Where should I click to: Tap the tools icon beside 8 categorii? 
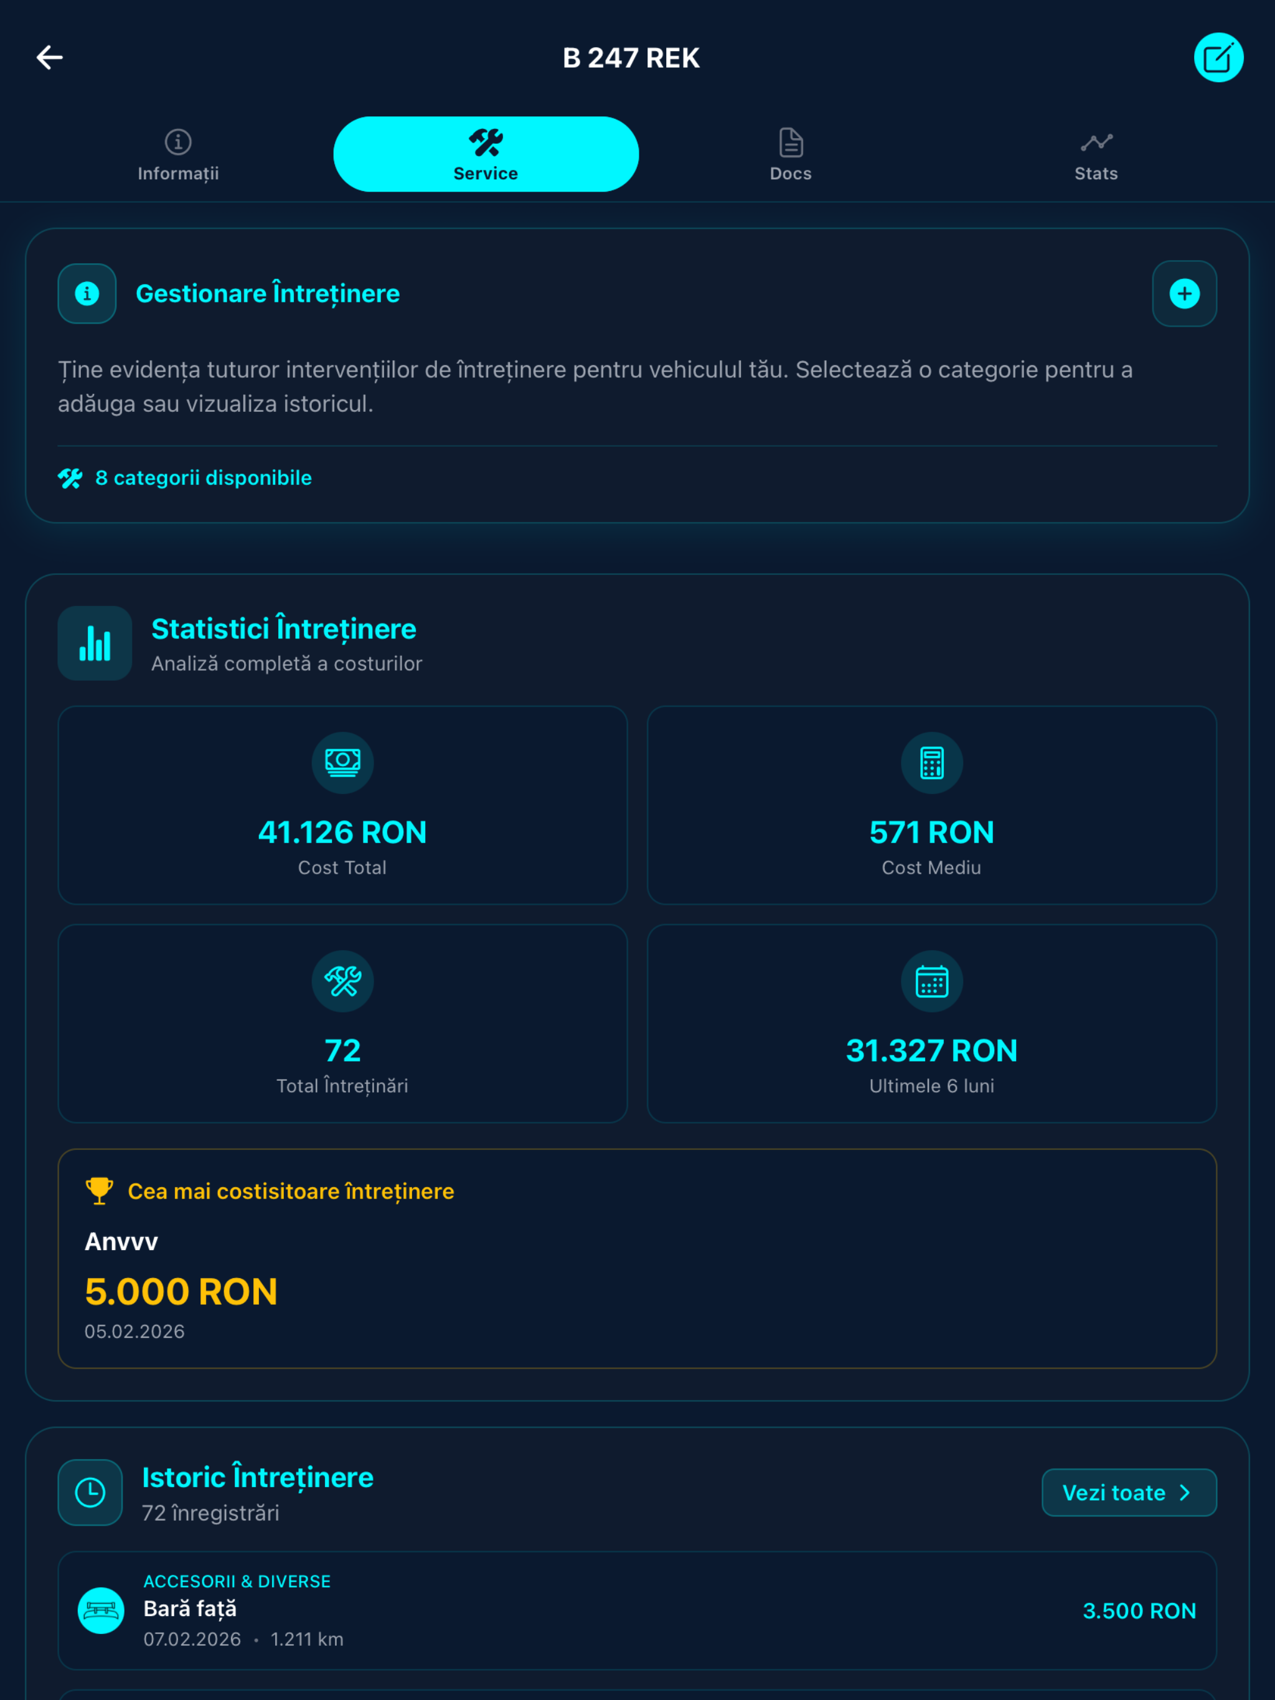click(x=70, y=478)
